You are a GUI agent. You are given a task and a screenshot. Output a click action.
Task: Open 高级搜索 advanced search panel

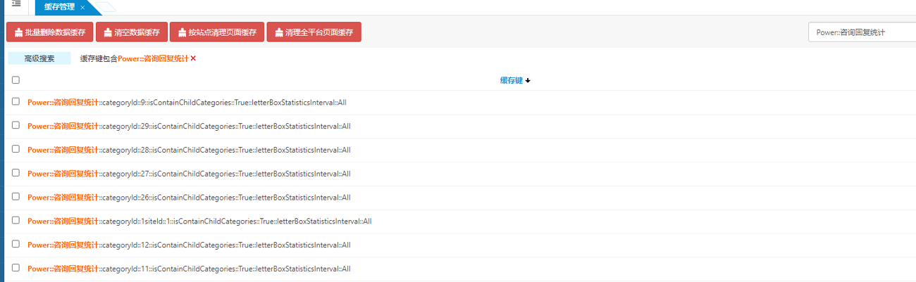click(x=39, y=58)
